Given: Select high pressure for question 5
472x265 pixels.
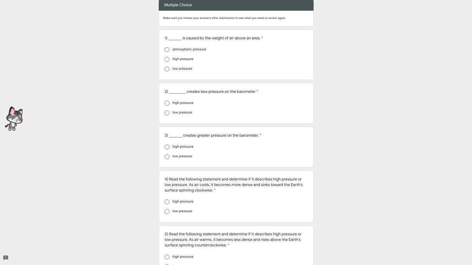Looking at the screenshot, I should [167, 257].
